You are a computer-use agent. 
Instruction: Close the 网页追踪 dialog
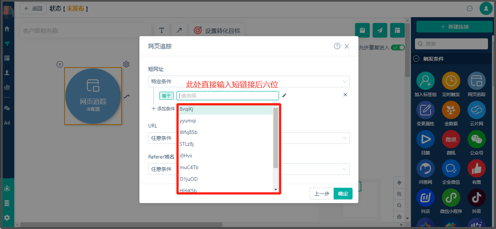point(347,46)
